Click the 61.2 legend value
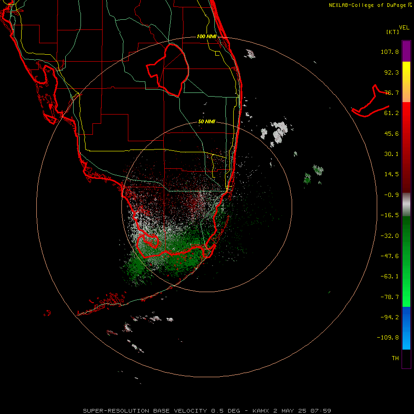Image resolution: width=414 pixels, height=414 pixels. pyautogui.click(x=391, y=113)
